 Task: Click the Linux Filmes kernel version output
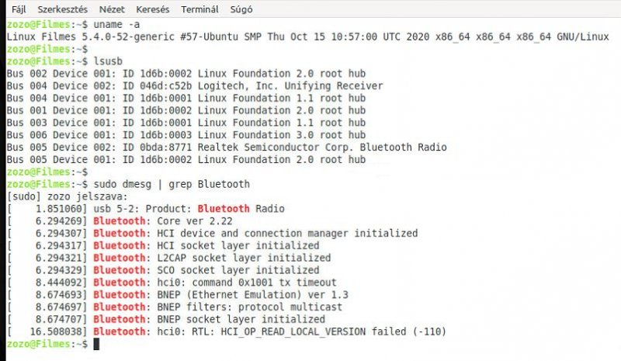coord(307,36)
